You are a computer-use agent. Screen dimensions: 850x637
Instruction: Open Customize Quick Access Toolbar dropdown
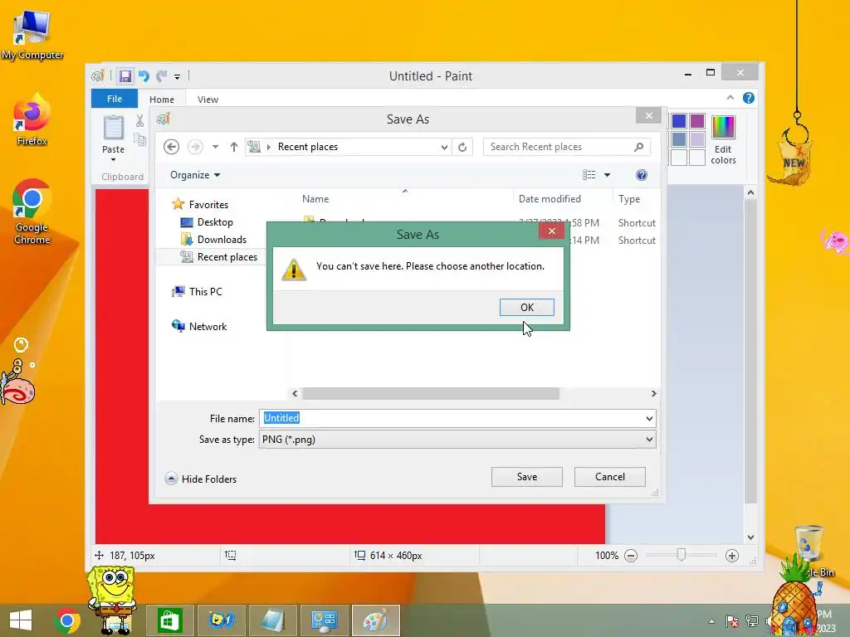click(x=178, y=76)
